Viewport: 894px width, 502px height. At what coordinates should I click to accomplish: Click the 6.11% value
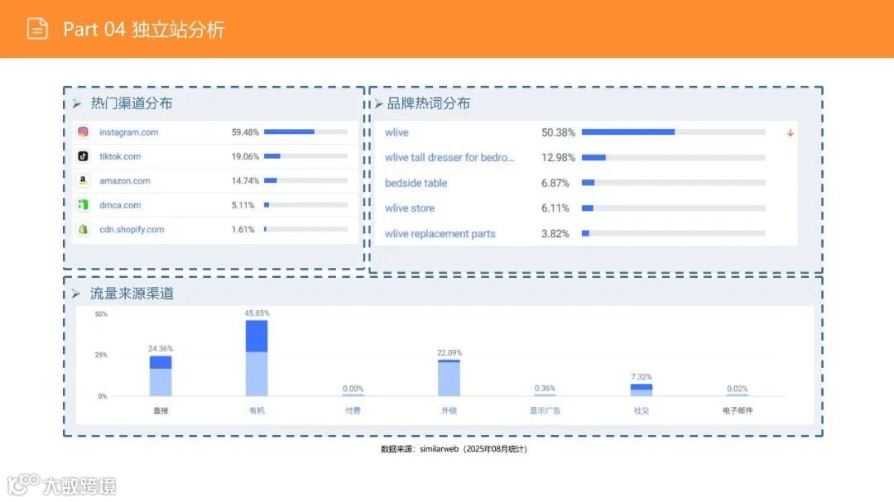coord(555,208)
